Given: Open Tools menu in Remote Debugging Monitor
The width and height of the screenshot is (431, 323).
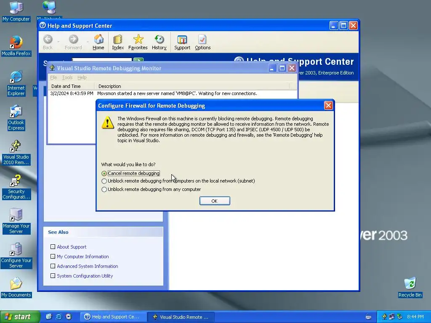Looking at the screenshot, I should [x=67, y=77].
